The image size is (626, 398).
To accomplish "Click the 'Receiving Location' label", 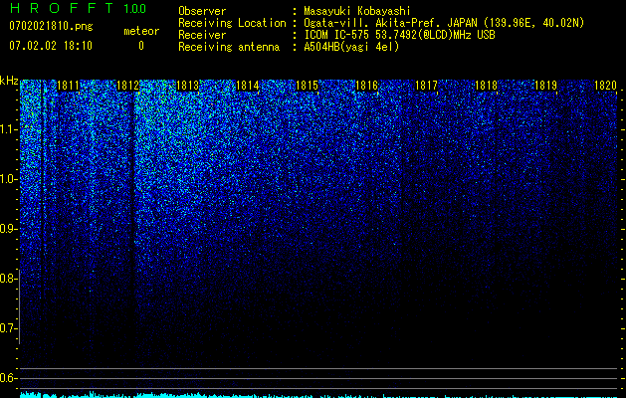I will [232, 23].
